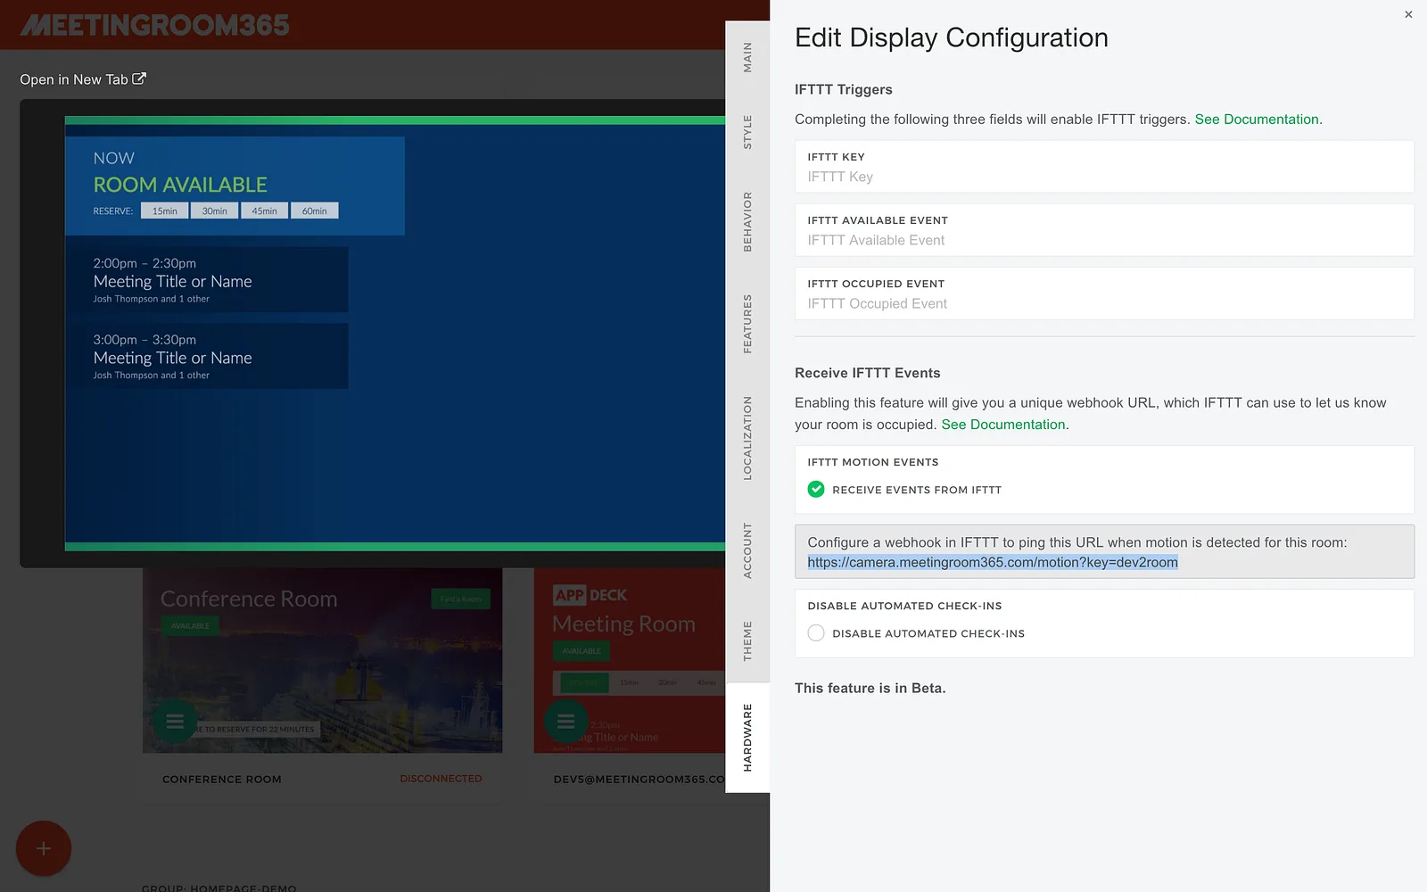Click the Conference Room display thumbnail
This screenshot has width=1427, height=892.
[x=322, y=661]
